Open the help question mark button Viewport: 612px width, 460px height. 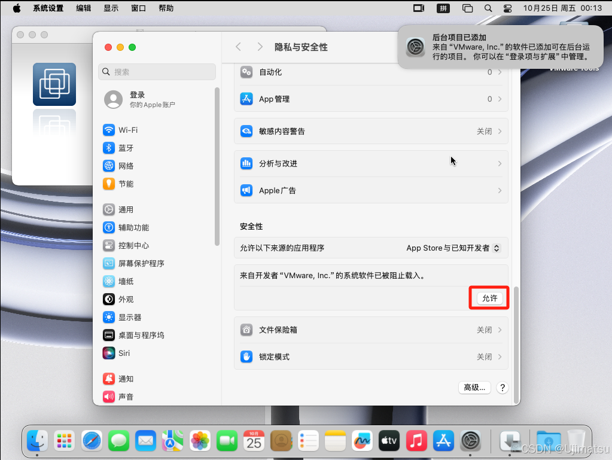pos(503,388)
